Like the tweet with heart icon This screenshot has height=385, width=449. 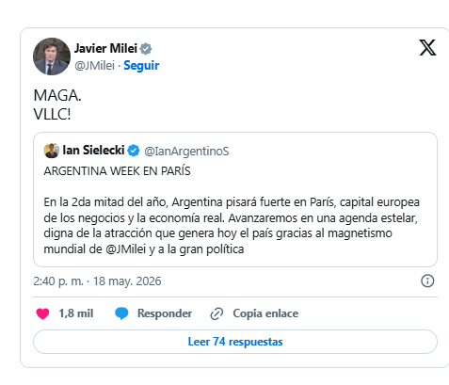pyautogui.click(x=42, y=313)
